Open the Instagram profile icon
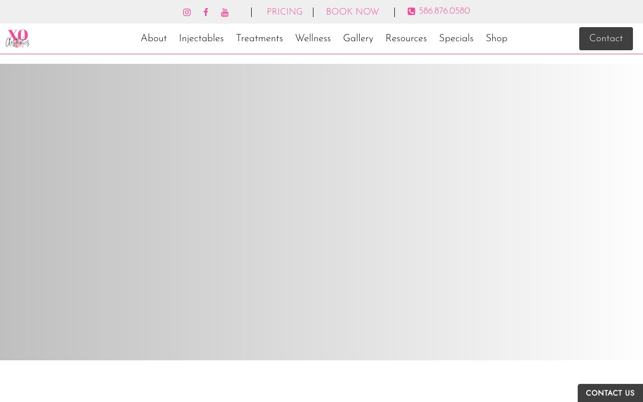643x402 pixels. 187,13
